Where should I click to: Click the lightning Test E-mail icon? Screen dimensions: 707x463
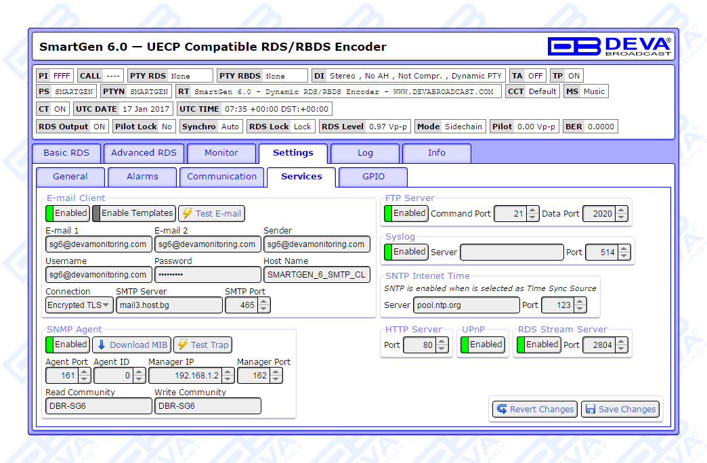coord(188,213)
